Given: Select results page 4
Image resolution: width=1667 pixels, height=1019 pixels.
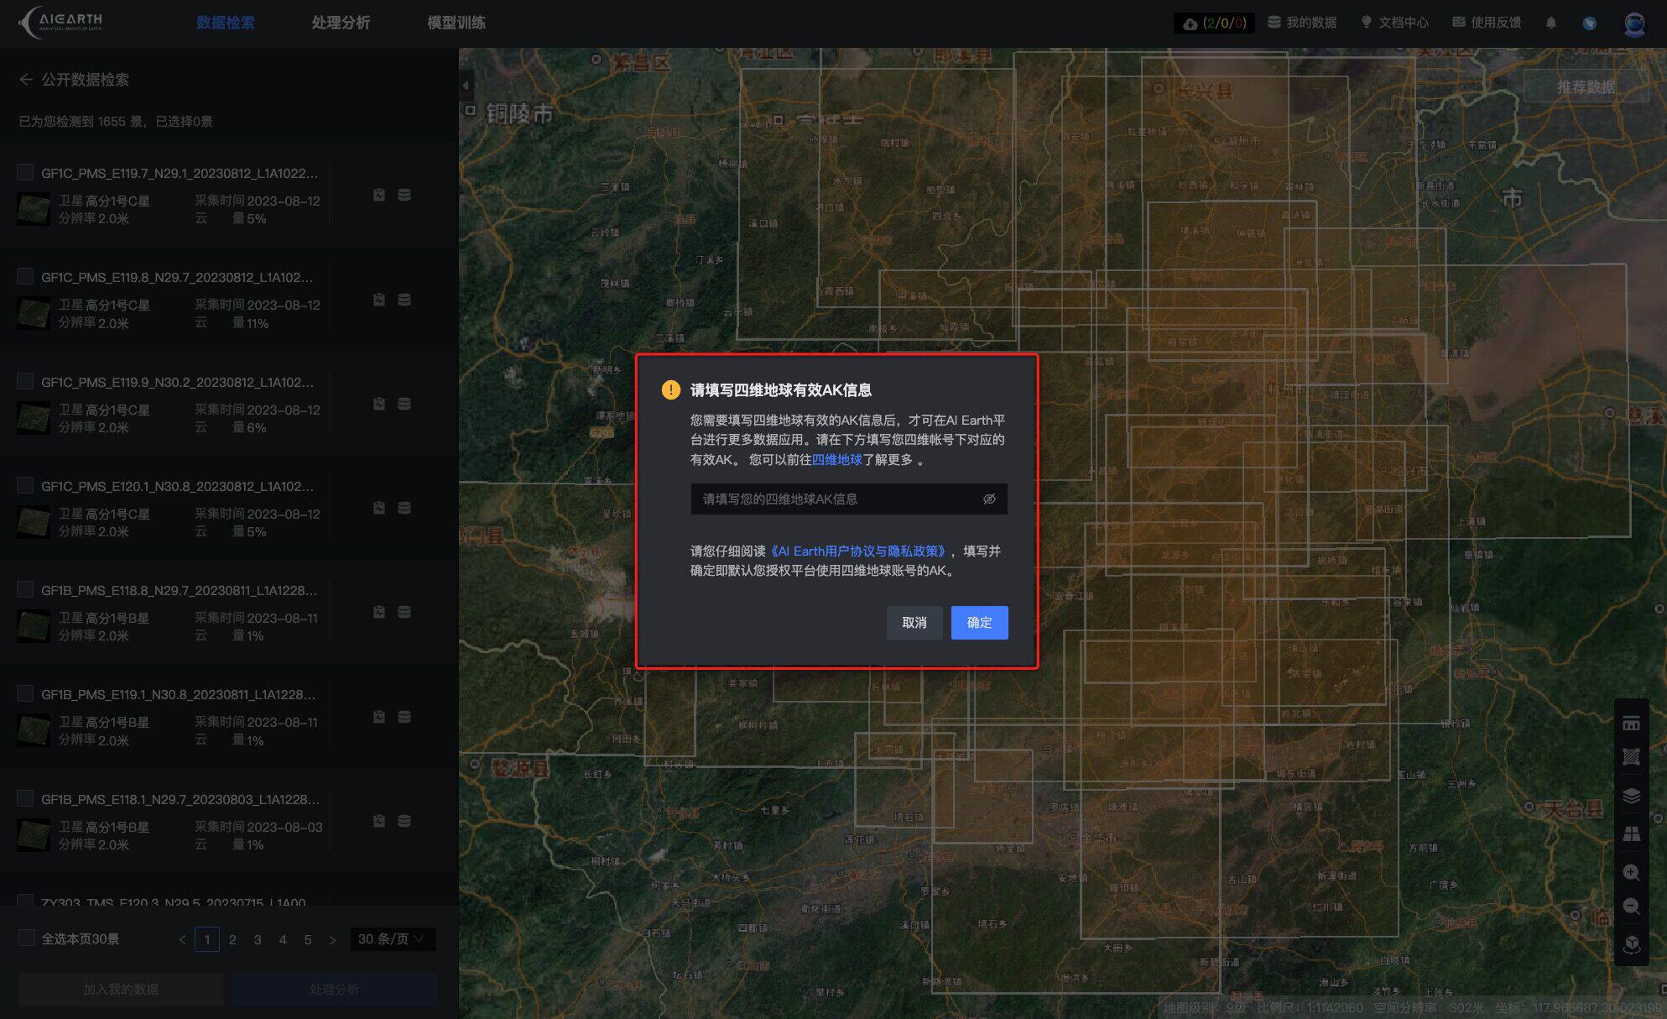Looking at the screenshot, I should point(283,939).
